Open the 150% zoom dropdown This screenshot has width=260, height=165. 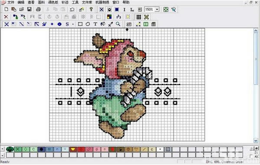point(157,10)
